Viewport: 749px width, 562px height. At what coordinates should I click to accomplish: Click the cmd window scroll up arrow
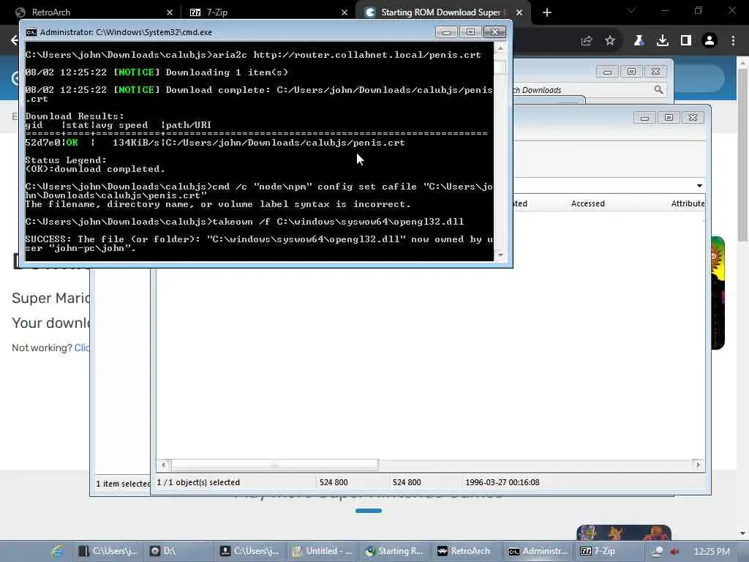coord(500,48)
